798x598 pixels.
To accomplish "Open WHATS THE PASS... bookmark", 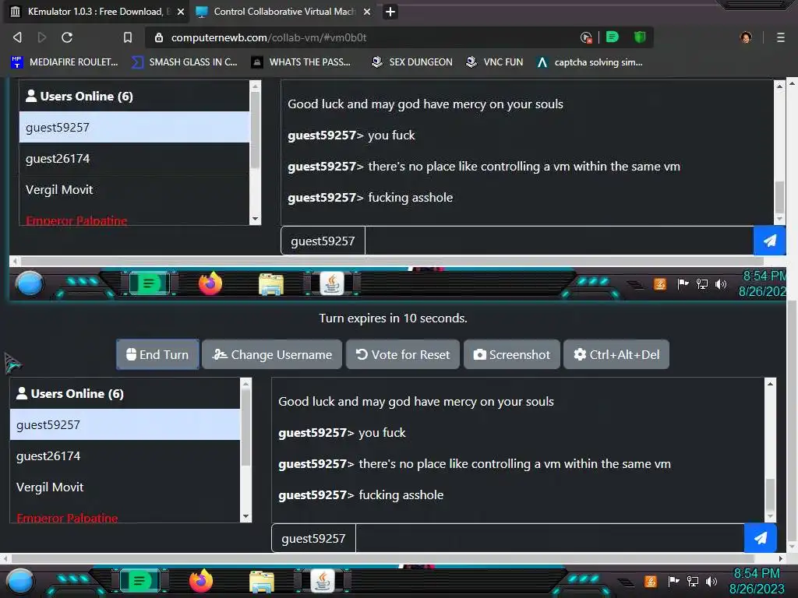I will pos(302,62).
